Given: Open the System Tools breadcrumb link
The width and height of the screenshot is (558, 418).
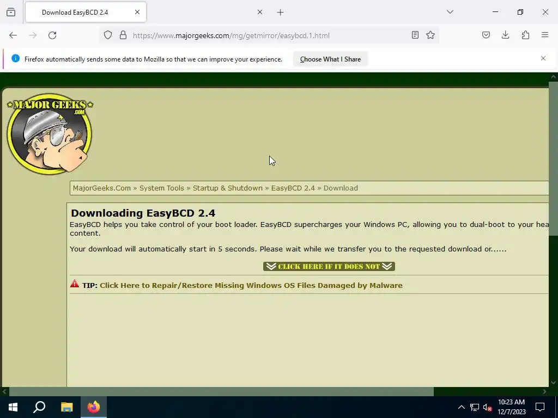Looking at the screenshot, I should pyautogui.click(x=161, y=188).
